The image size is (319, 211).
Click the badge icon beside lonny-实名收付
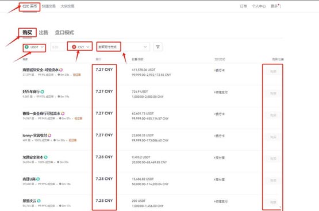pyautogui.click(x=49, y=135)
